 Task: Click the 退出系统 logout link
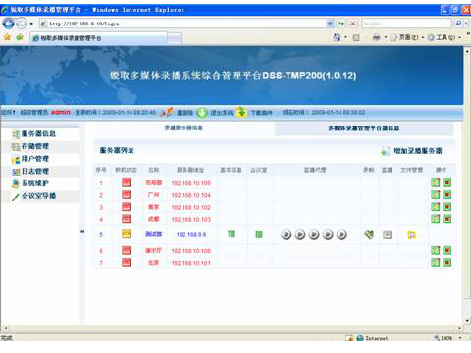[222, 113]
